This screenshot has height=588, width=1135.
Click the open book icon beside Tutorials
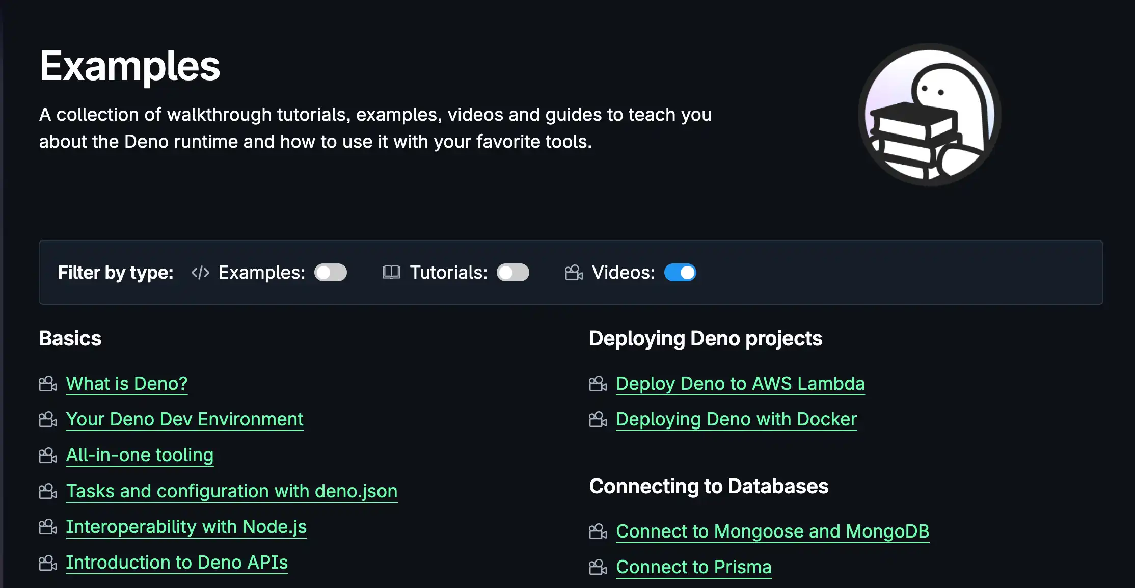tap(390, 273)
